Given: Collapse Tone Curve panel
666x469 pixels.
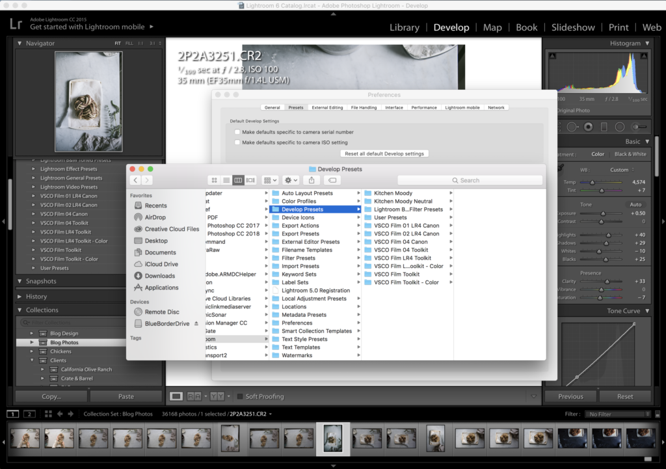Looking at the screenshot, I should (647, 311).
